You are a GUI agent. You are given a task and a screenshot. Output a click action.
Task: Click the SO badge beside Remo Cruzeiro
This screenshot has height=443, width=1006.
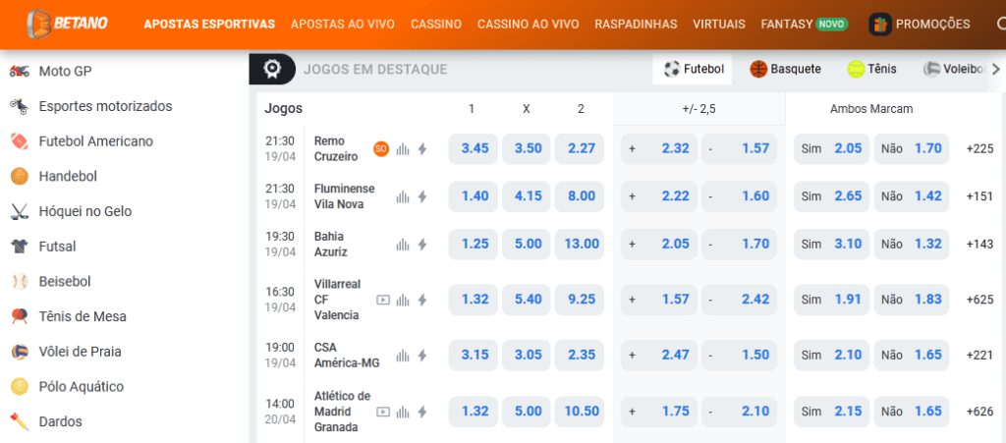pos(381,149)
